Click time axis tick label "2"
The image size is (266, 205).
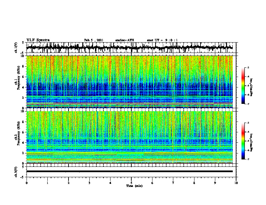69,183
